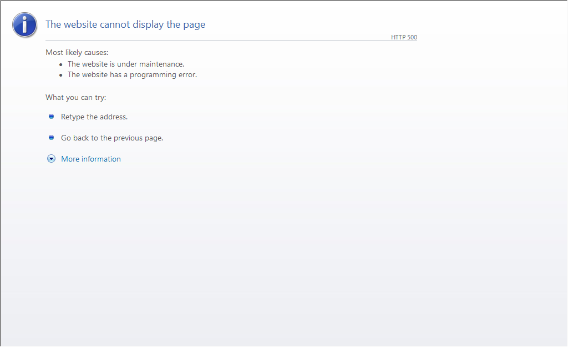
Task: Click the heading The website cannot display the page
Action: 125,24
